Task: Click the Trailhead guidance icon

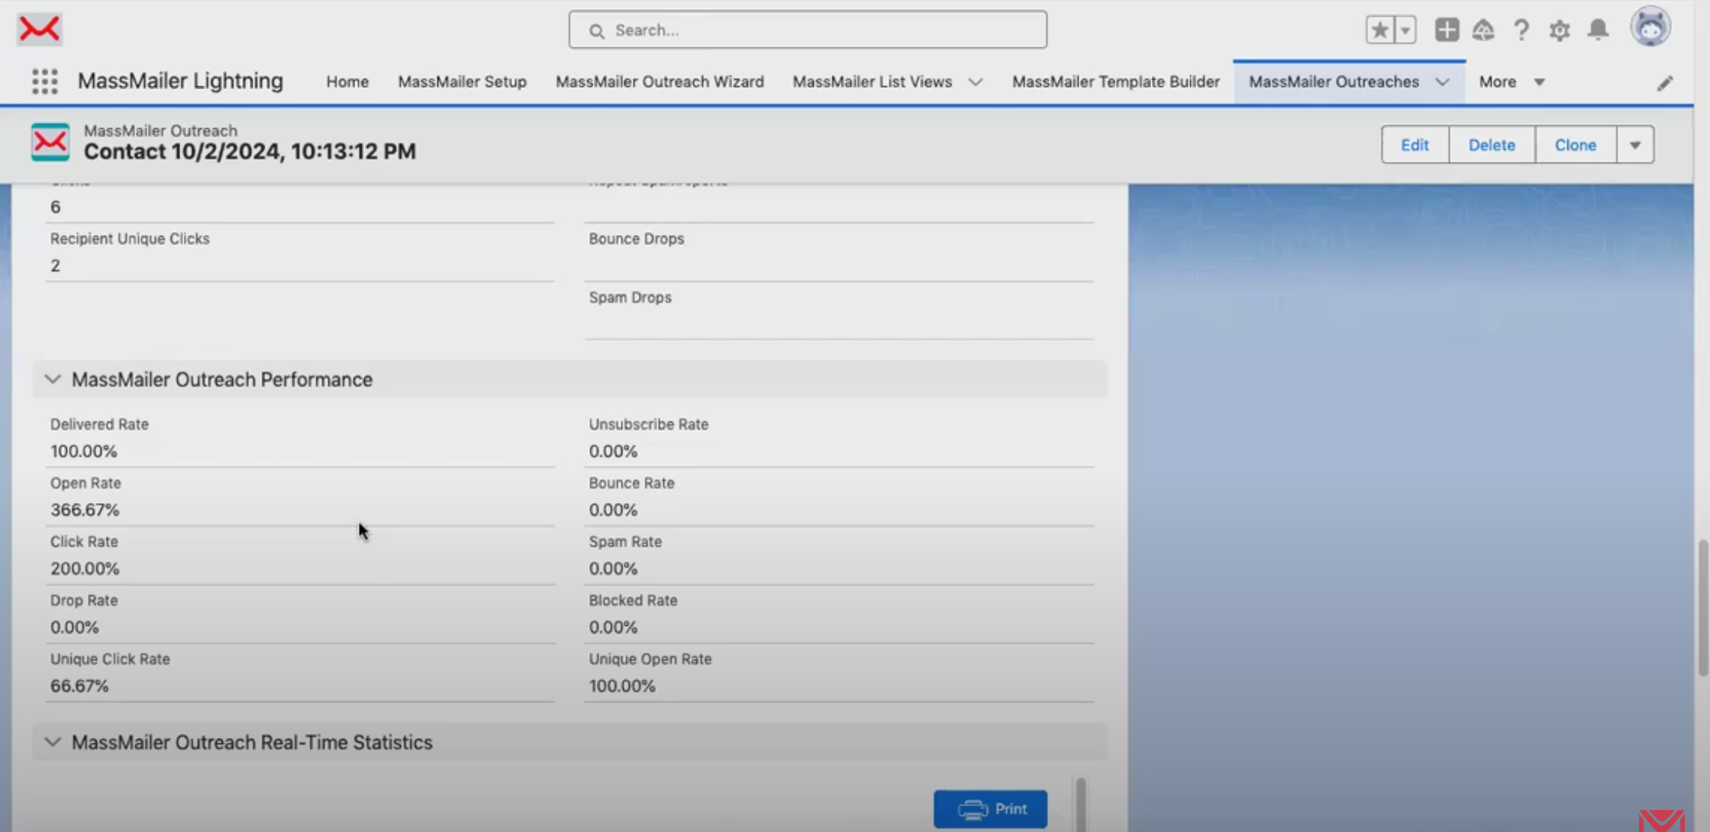Action: [1483, 30]
